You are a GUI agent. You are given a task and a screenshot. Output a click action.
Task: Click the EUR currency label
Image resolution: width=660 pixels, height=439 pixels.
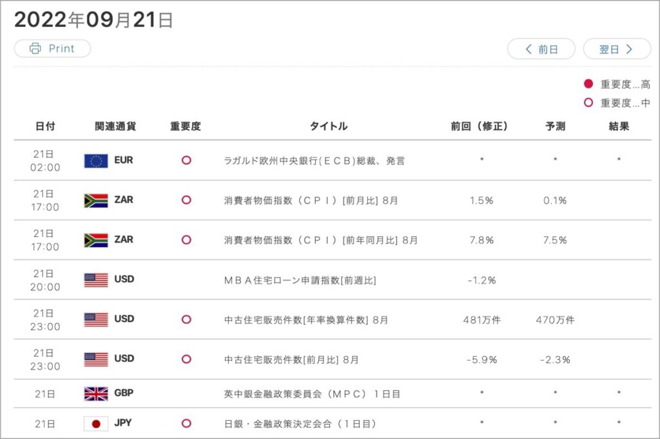[x=124, y=160]
